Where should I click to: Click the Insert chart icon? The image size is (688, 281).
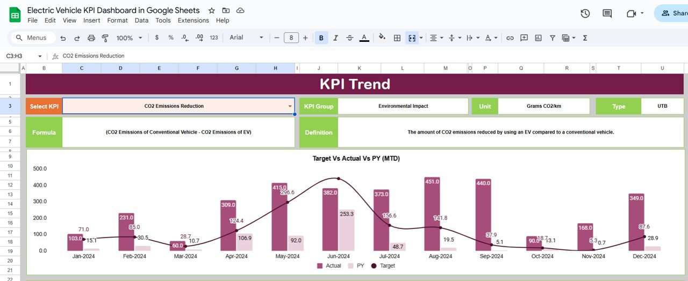point(538,38)
